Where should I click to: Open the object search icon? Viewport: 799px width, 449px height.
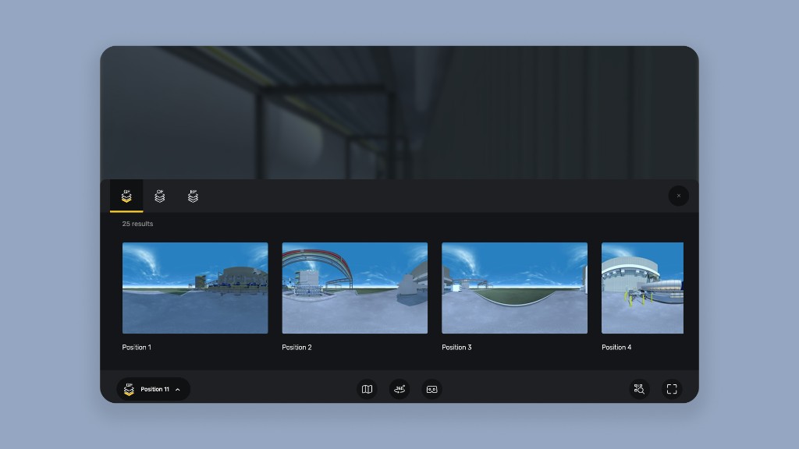pyautogui.click(x=639, y=389)
